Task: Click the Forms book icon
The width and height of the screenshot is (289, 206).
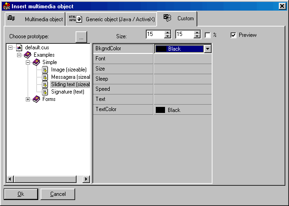Action: coord(36,99)
